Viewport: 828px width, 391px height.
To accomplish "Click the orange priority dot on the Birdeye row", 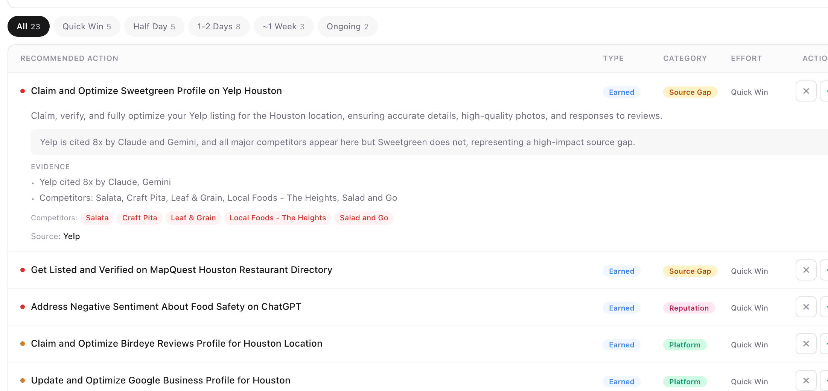I will (23, 344).
